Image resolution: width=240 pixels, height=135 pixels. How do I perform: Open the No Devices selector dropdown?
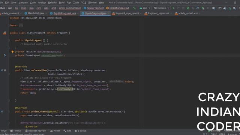tap(161, 8)
